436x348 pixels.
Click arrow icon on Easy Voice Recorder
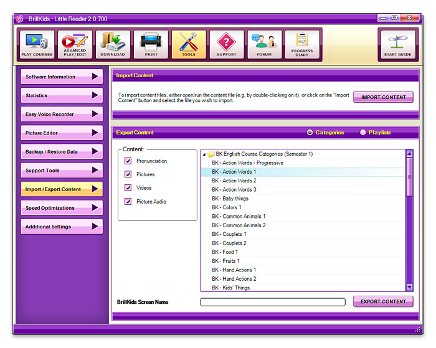[95, 114]
